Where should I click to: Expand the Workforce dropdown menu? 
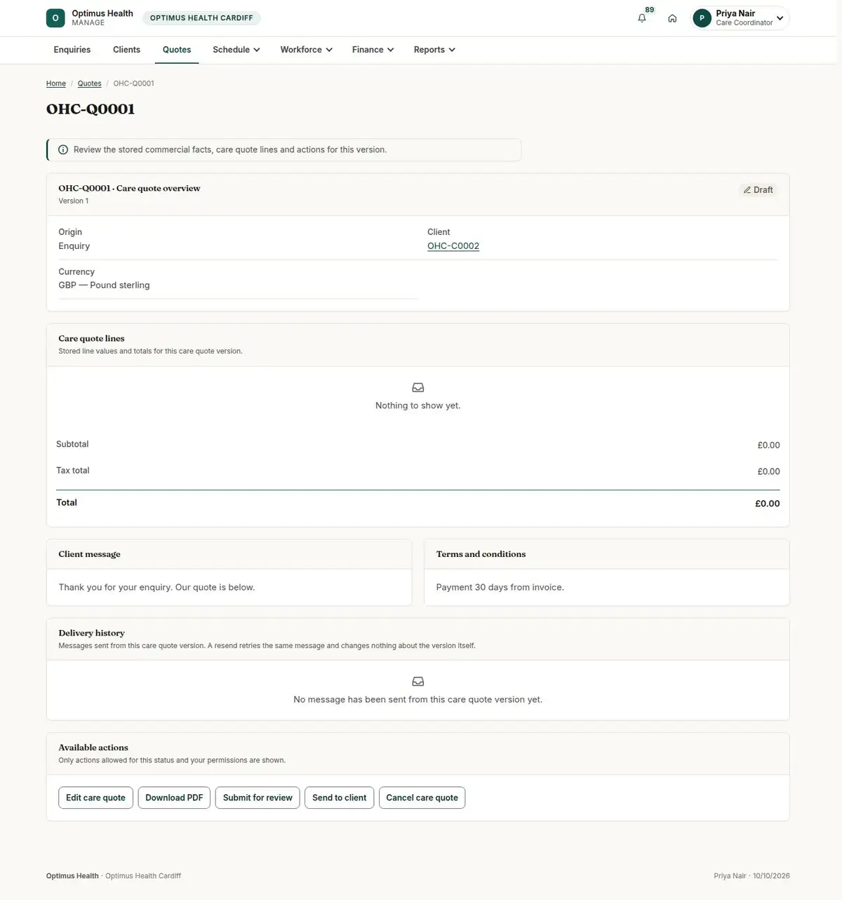click(x=306, y=50)
